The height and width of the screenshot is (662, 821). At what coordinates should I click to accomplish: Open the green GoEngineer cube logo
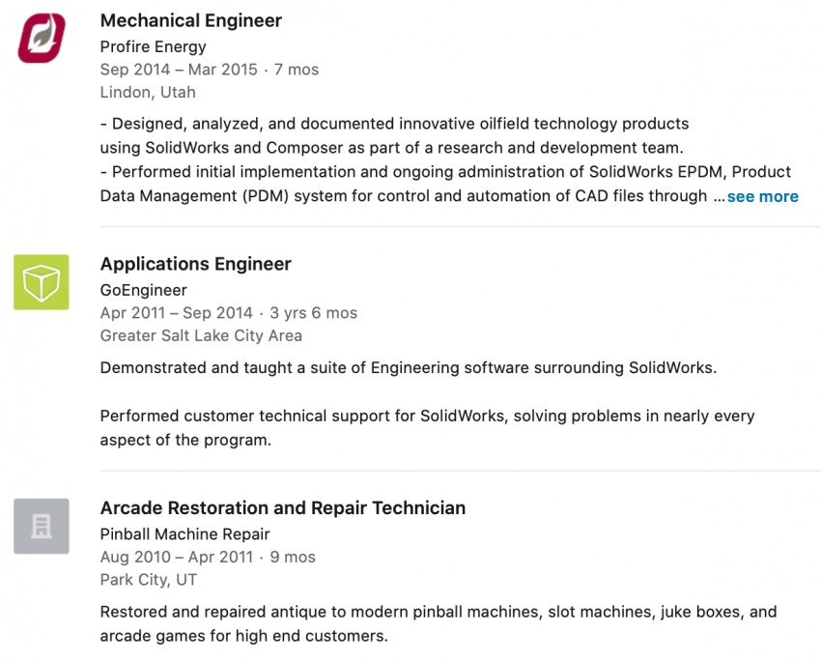[42, 282]
